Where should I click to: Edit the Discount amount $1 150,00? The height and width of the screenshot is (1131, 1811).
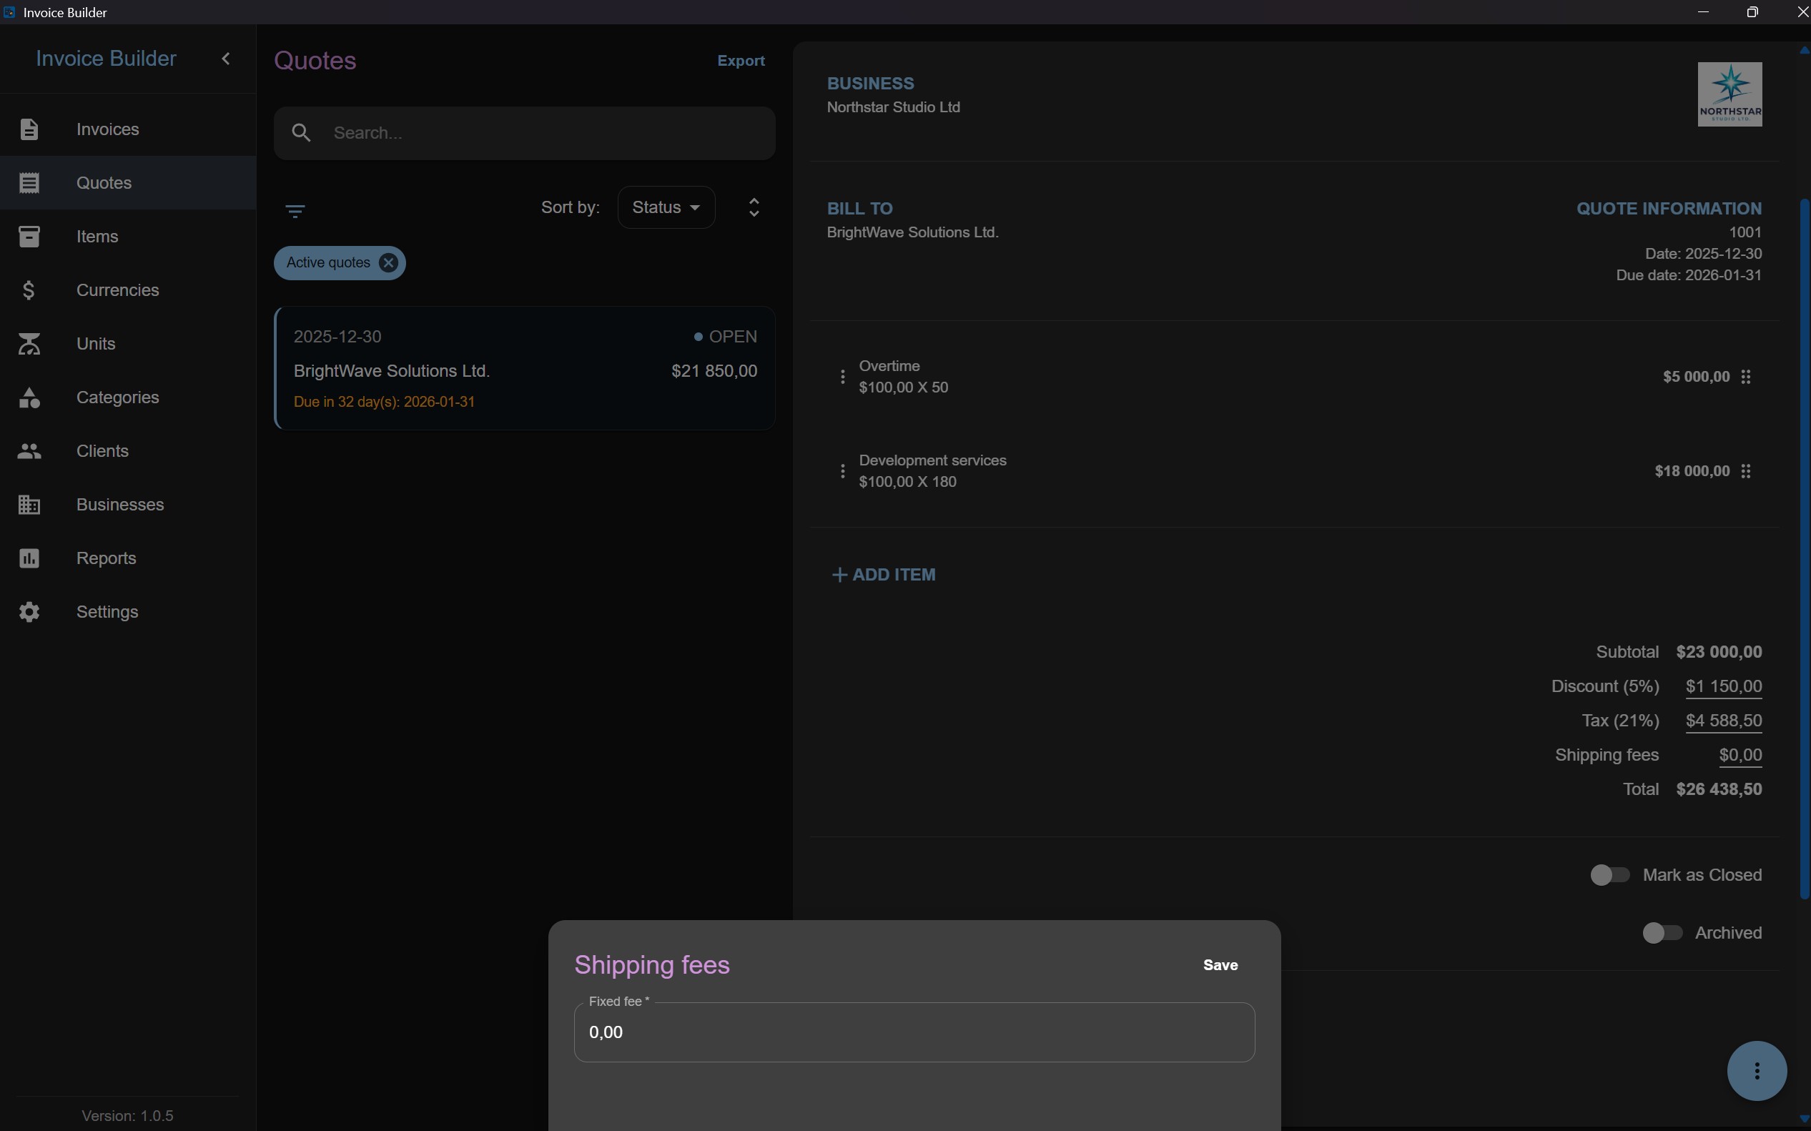pos(1724,686)
